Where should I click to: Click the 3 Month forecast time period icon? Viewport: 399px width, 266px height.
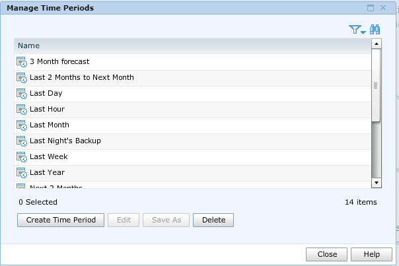[x=22, y=62]
